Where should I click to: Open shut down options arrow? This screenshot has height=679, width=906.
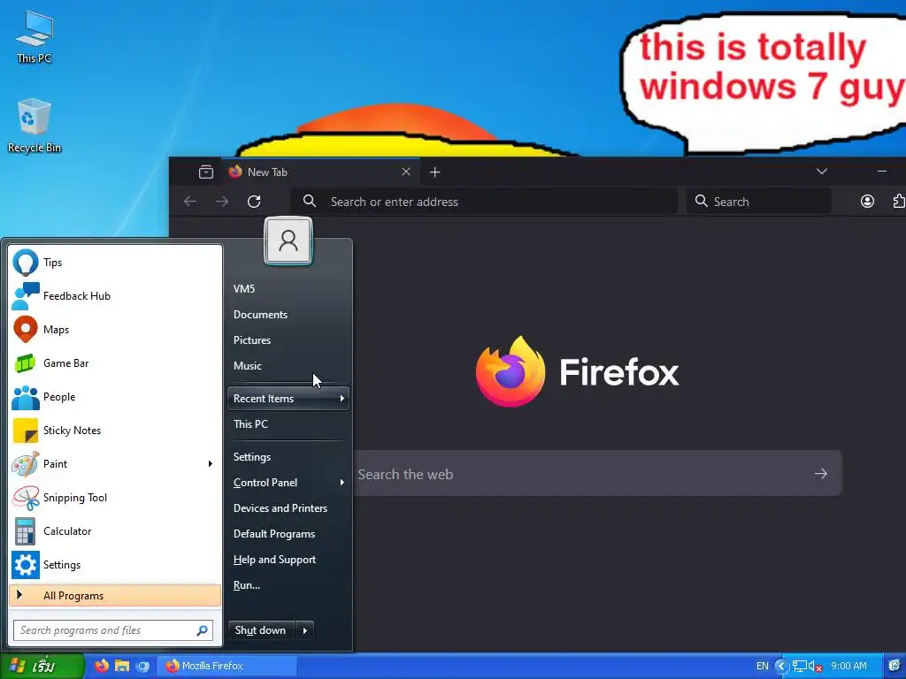tap(305, 630)
